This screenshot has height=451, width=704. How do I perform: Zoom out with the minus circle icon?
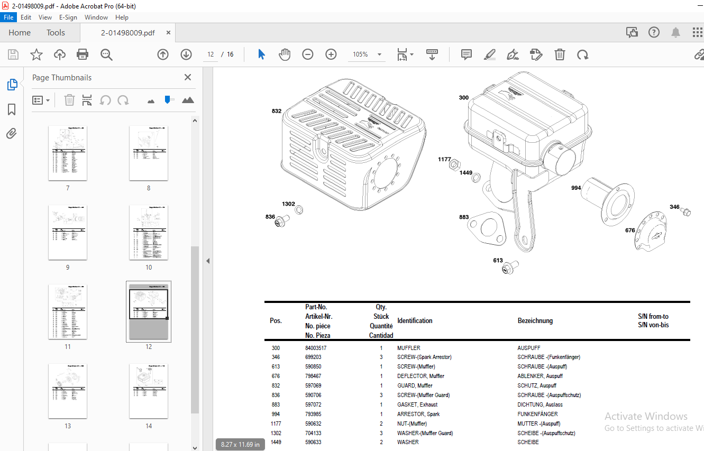click(x=308, y=54)
